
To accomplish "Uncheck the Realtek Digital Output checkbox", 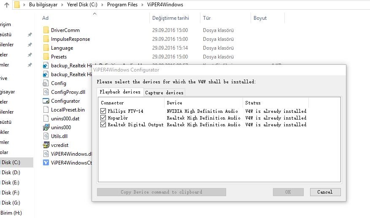I will pos(103,125).
